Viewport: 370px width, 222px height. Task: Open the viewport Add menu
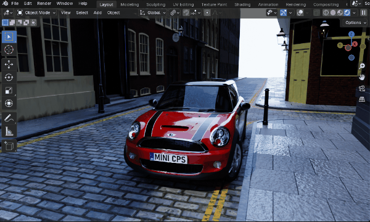[97, 13]
